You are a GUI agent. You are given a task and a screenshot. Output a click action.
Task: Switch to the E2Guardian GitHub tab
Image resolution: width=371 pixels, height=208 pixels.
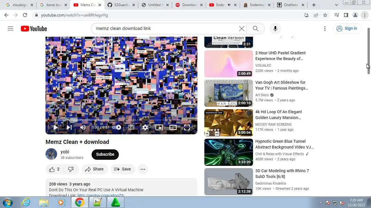[x=122, y=5]
